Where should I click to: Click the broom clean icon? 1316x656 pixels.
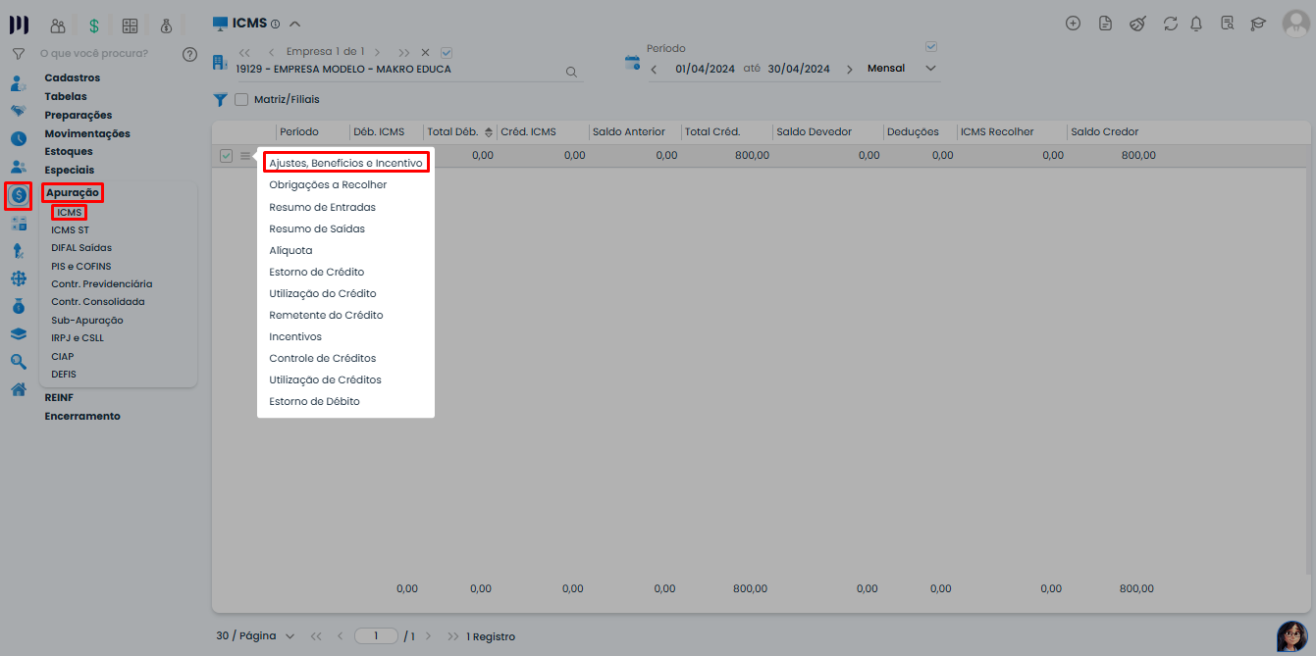click(1137, 24)
